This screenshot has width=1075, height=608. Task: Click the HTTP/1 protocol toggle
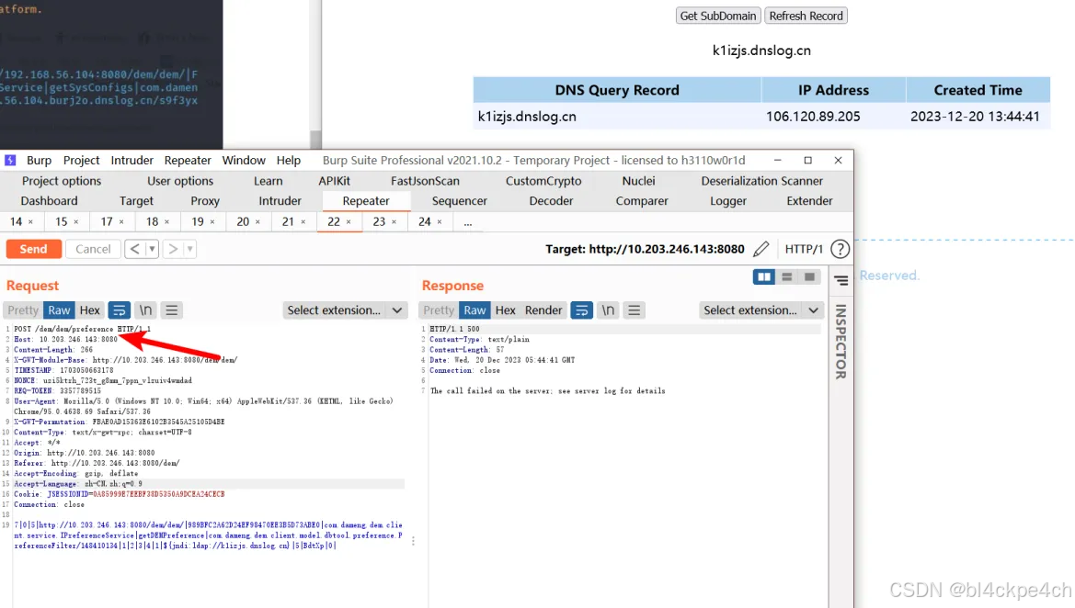(x=804, y=249)
